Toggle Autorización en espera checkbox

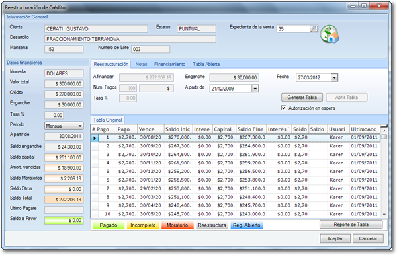284,108
